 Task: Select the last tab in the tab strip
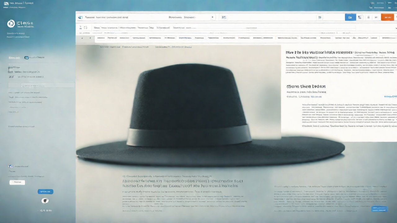tap(389, 38)
